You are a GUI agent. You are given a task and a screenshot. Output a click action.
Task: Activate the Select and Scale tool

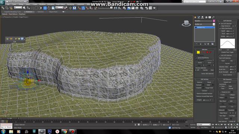53,8
